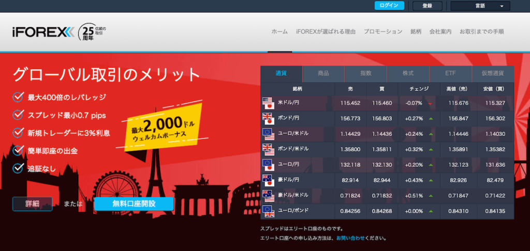Click the 詳細 button
The height and width of the screenshot is (251, 530).
(33, 204)
